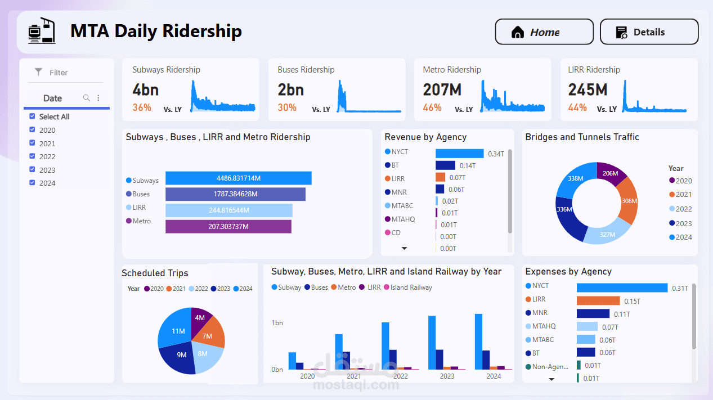Screen dimensions: 713x400
Task: Toggle the Select All checkbox
Action: pos(32,116)
